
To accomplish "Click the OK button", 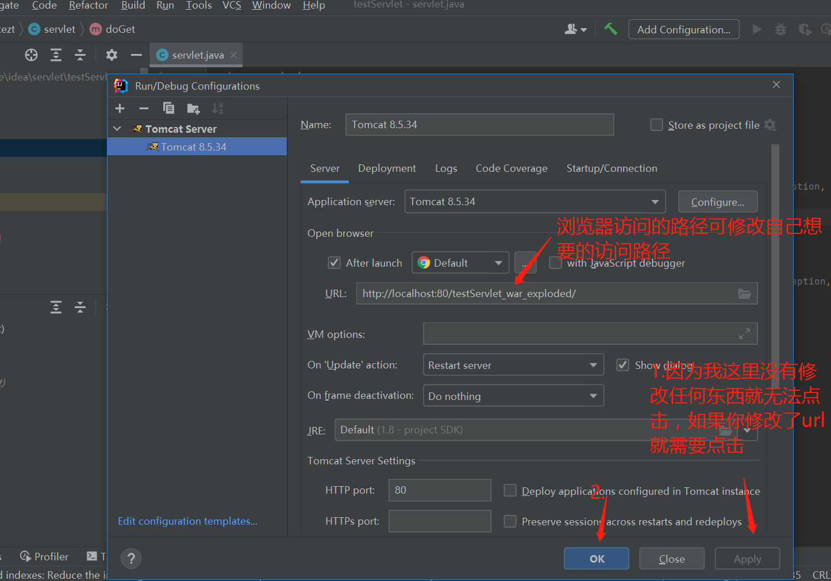I will click(x=597, y=559).
